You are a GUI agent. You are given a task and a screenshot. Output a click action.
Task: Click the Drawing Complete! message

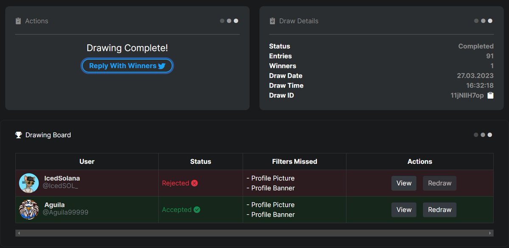coord(127,48)
